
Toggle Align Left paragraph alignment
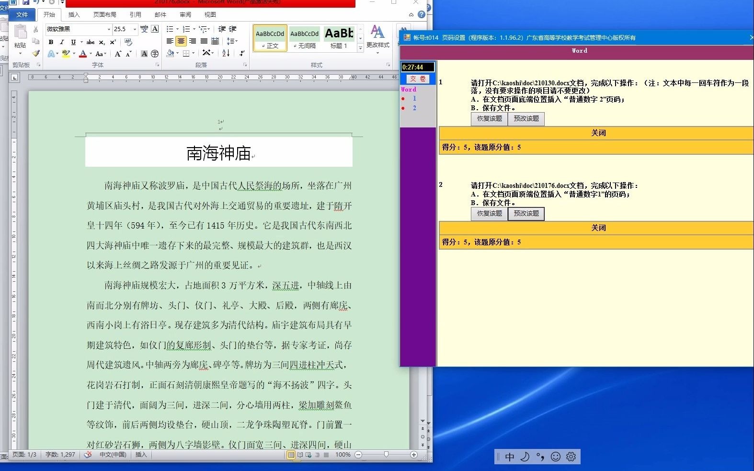coord(170,41)
